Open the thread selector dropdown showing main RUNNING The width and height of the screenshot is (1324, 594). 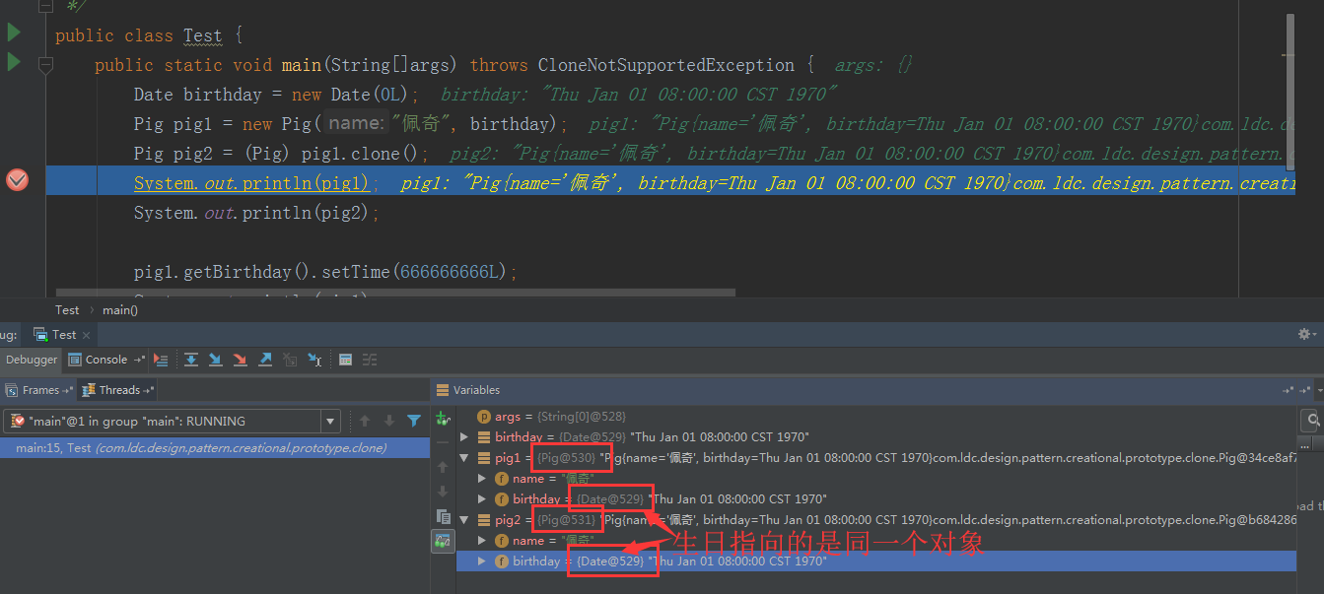(x=171, y=421)
